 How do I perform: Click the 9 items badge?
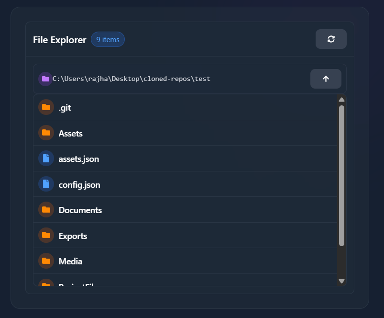coord(108,40)
